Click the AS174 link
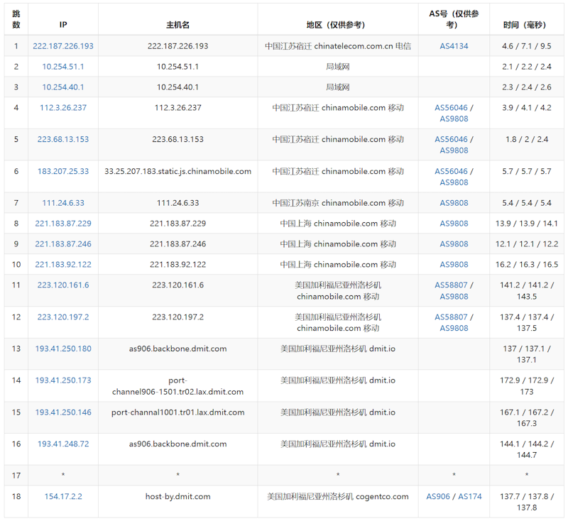 (x=469, y=496)
